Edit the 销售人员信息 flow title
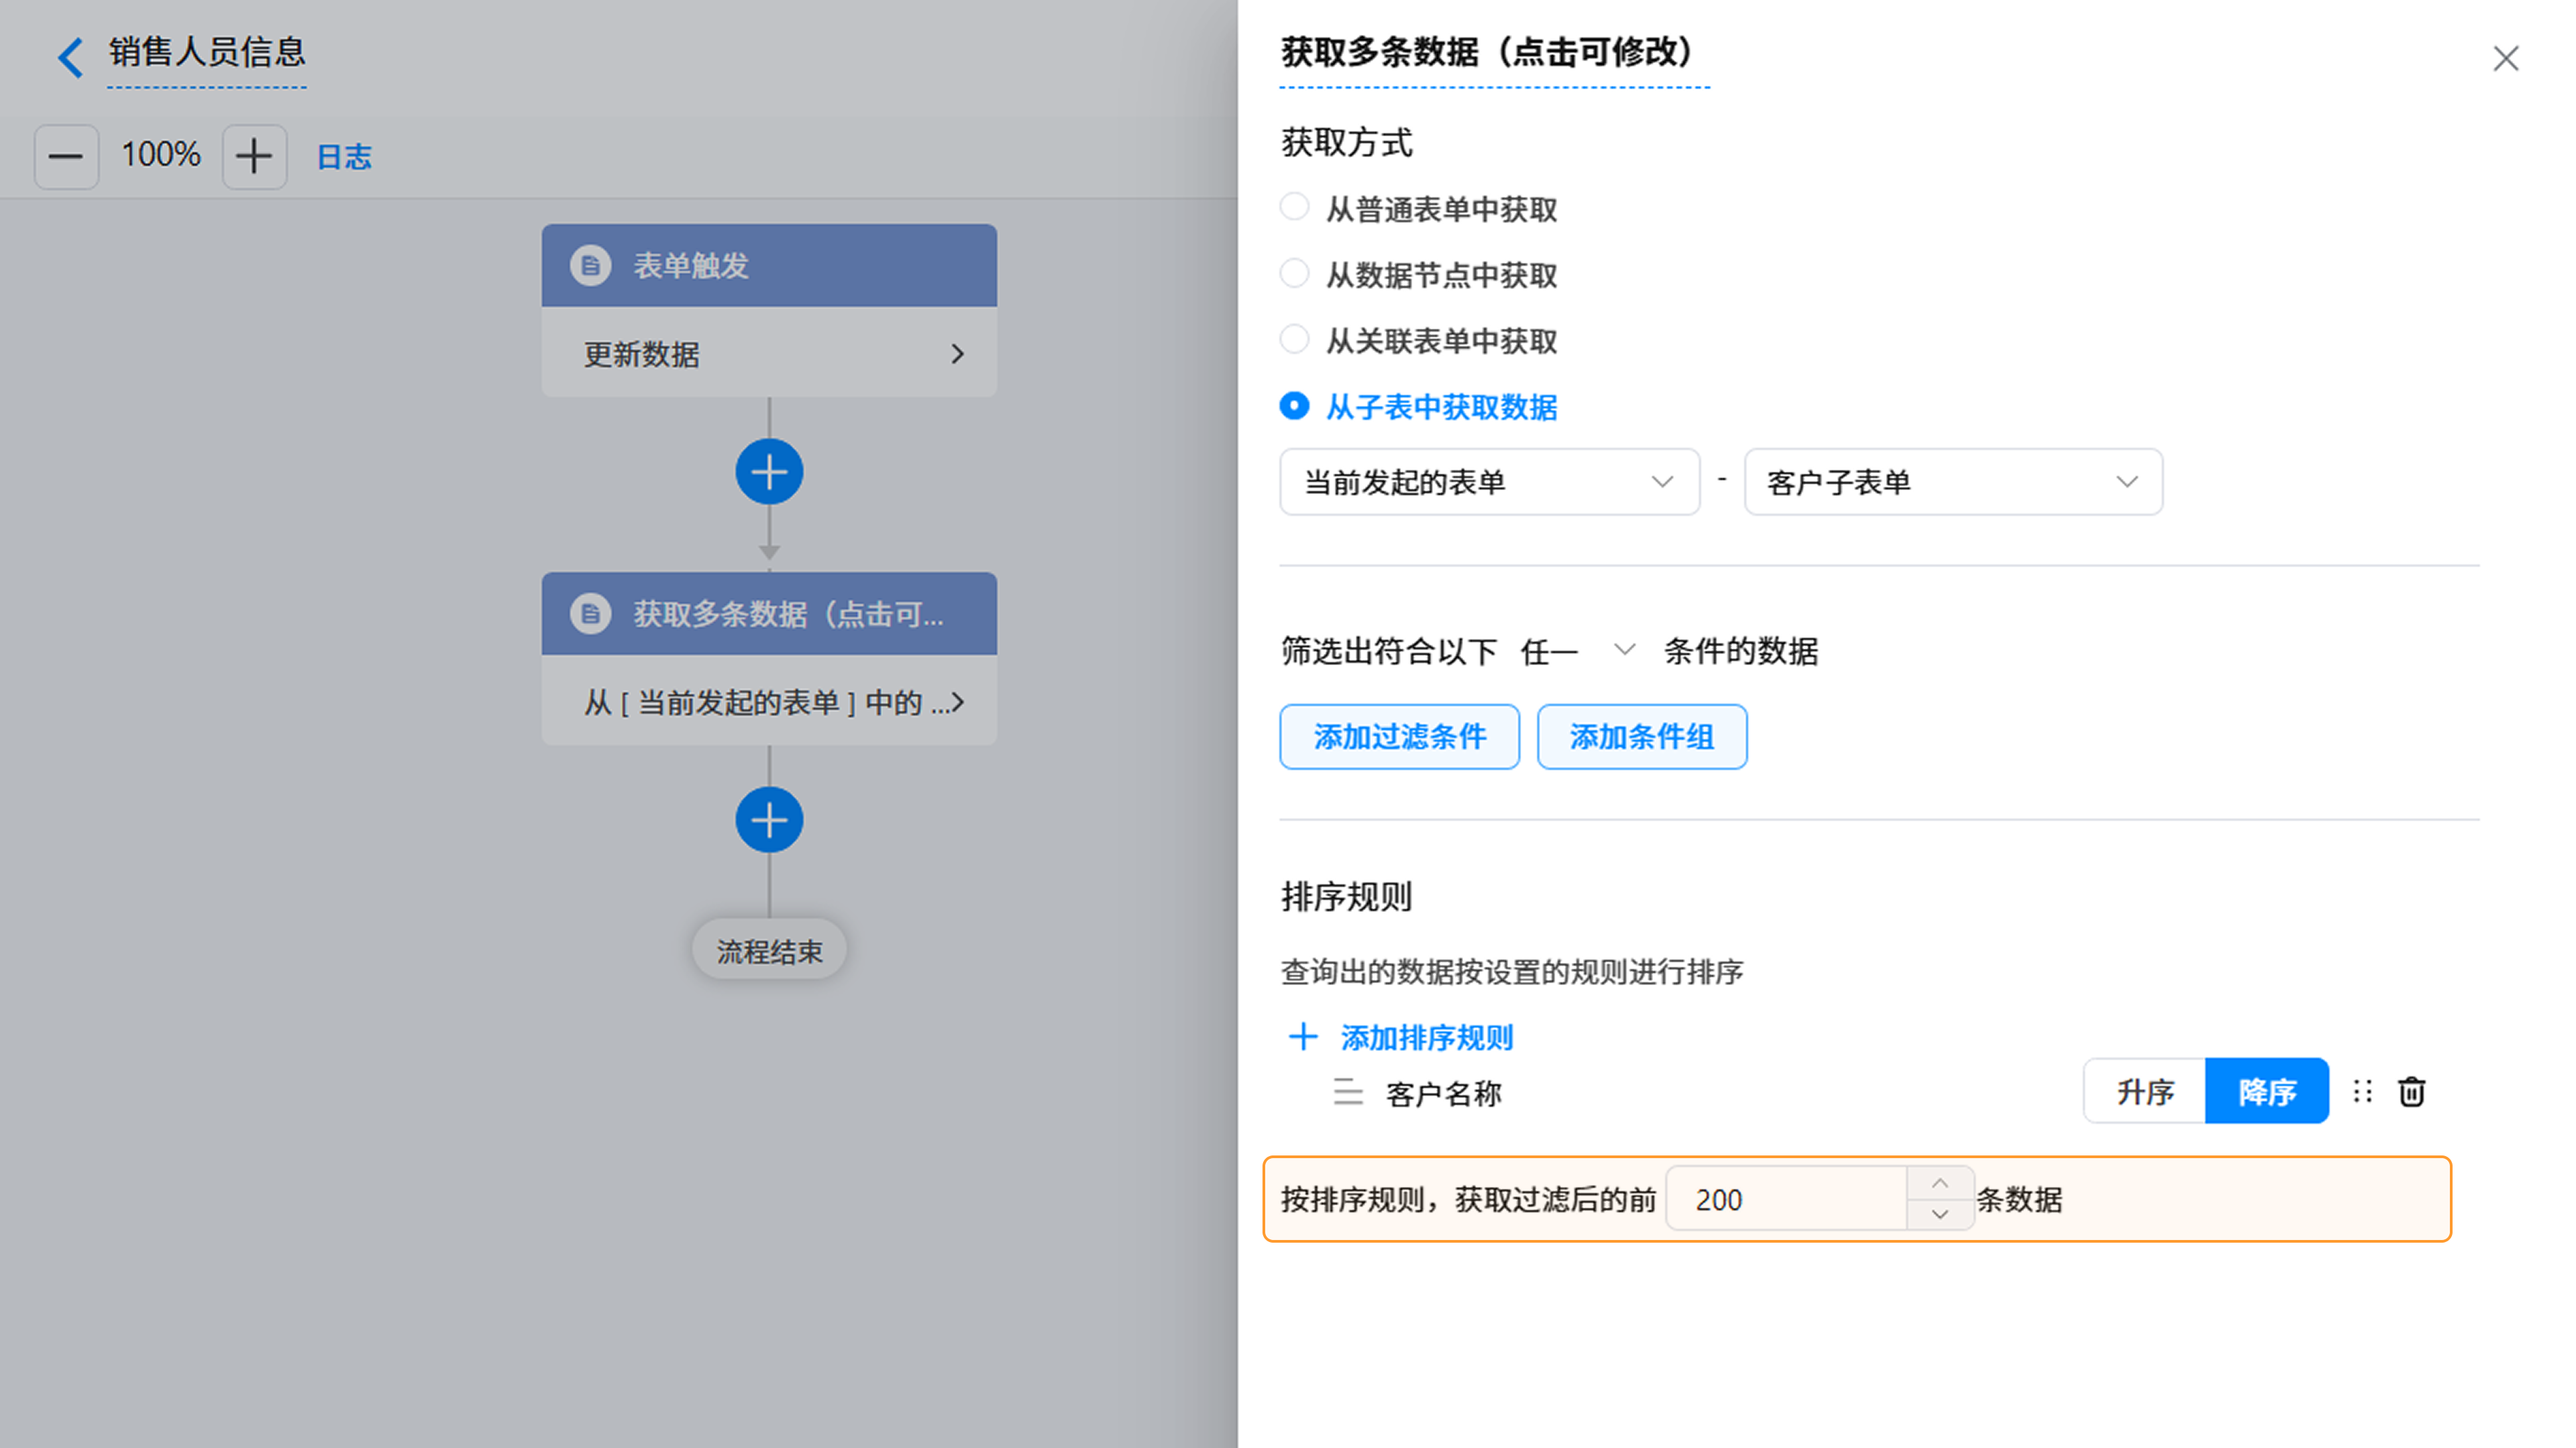 point(207,53)
